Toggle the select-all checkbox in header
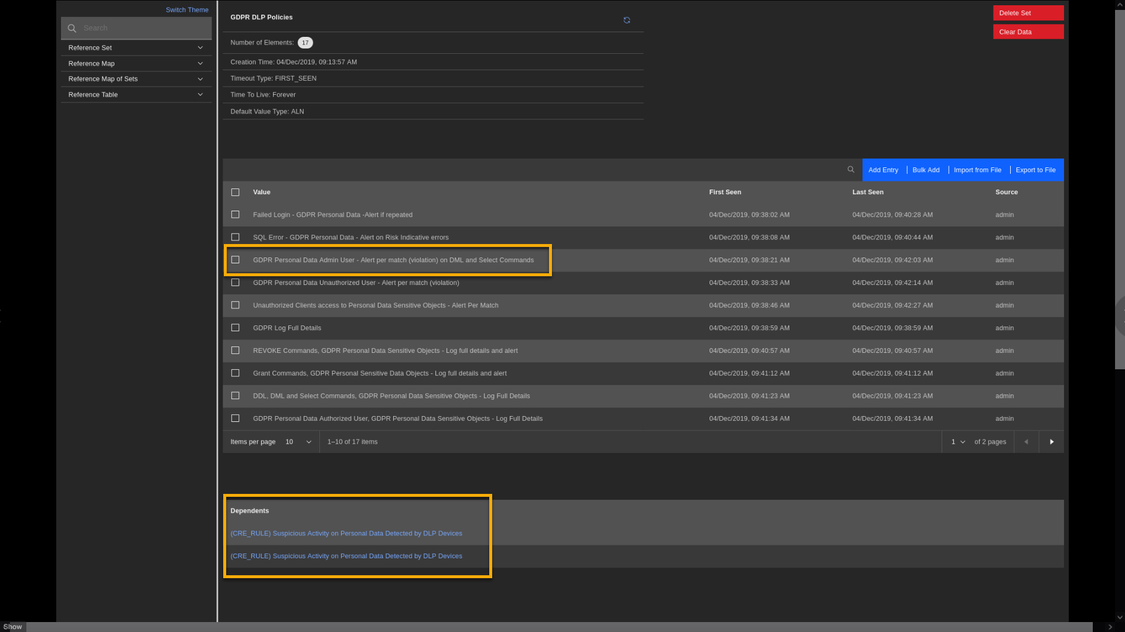Screen dimensions: 1125x632 pyautogui.click(x=235, y=192)
